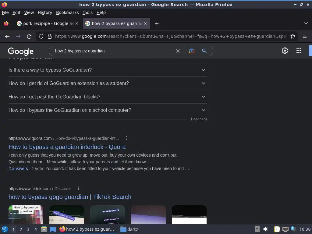
Task: Click the tiktok.com Discover URL
Action: point(40,188)
